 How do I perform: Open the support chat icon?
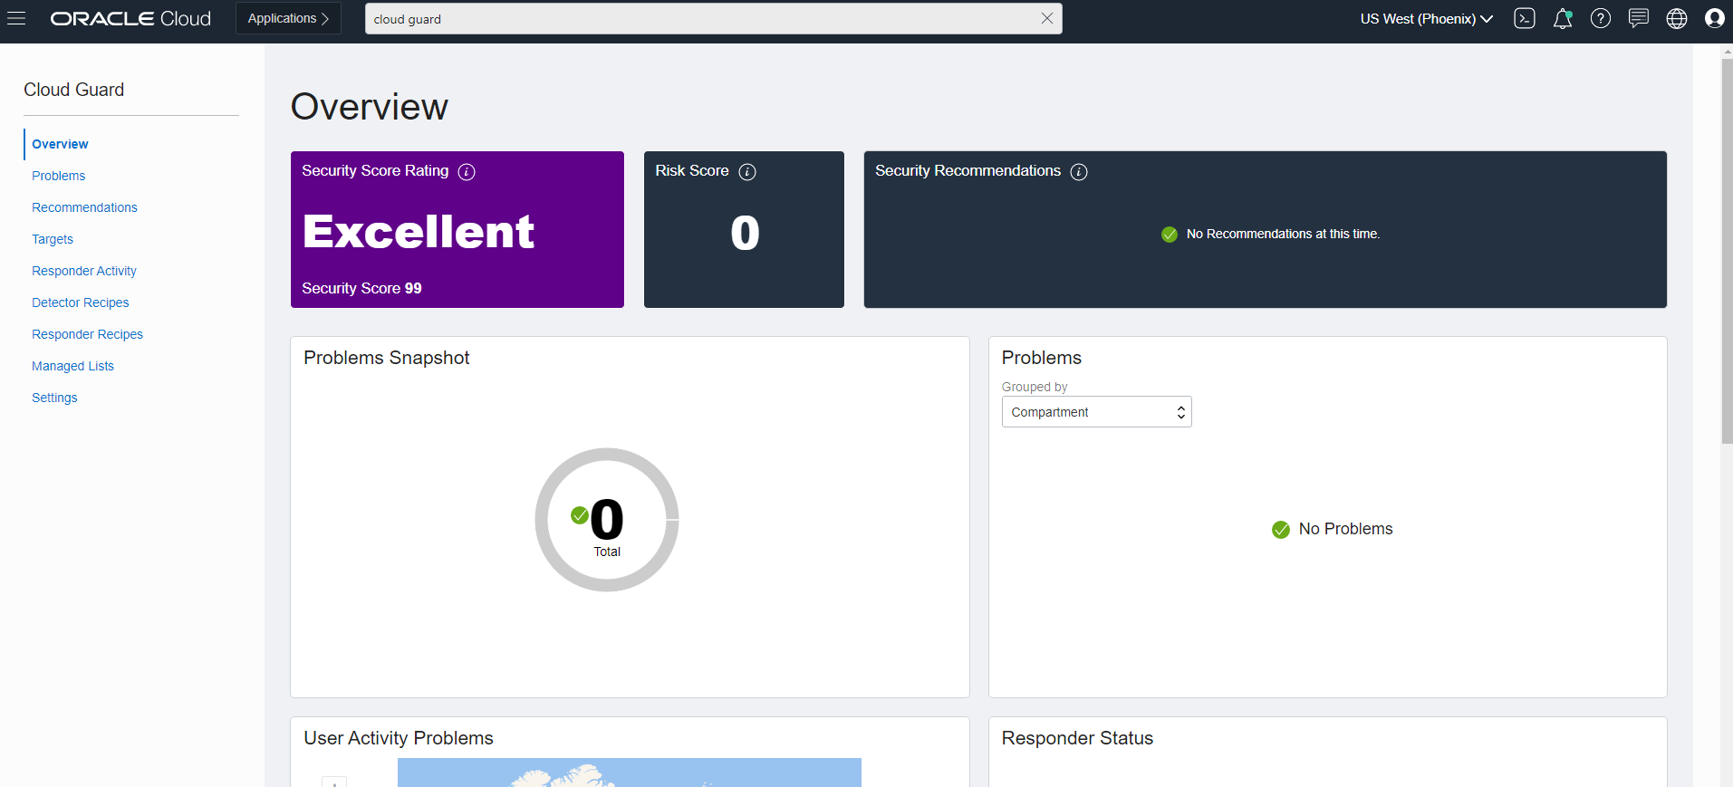[1639, 18]
